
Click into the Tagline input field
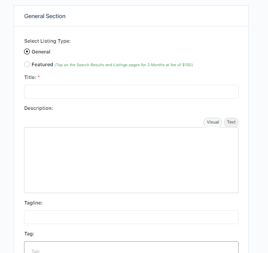[131, 217]
